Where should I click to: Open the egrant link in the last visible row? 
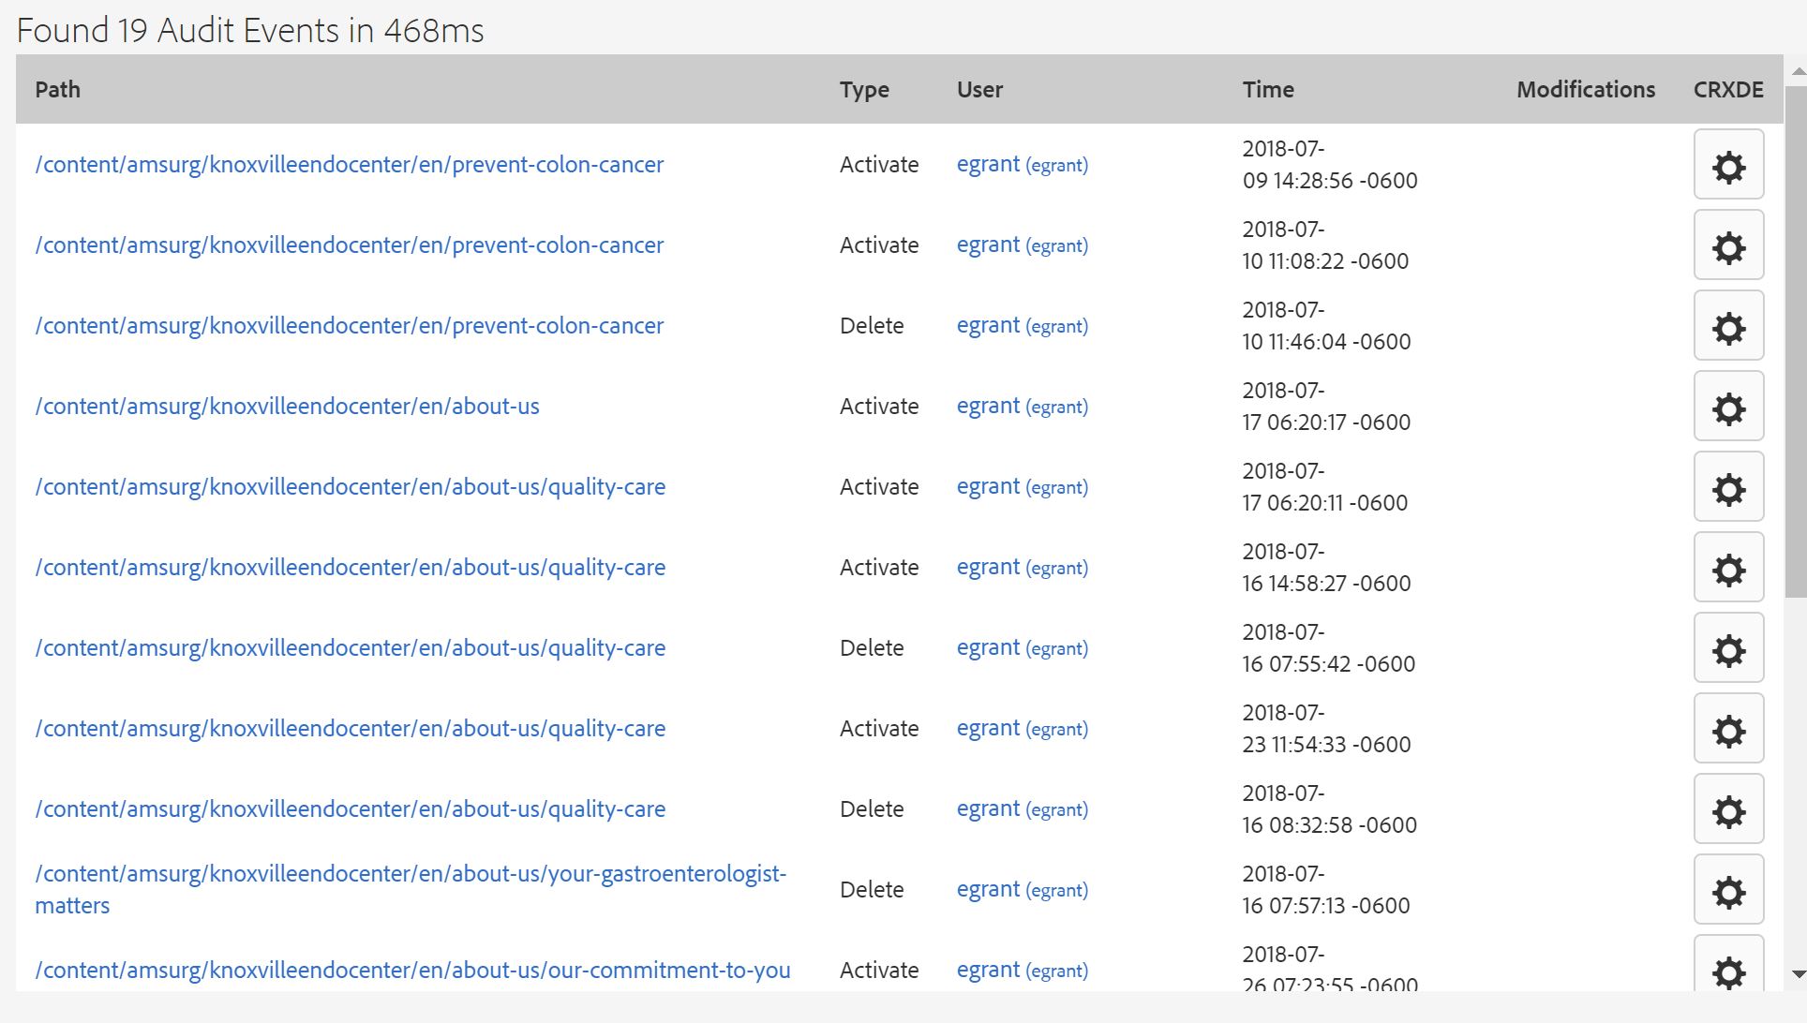(987, 971)
